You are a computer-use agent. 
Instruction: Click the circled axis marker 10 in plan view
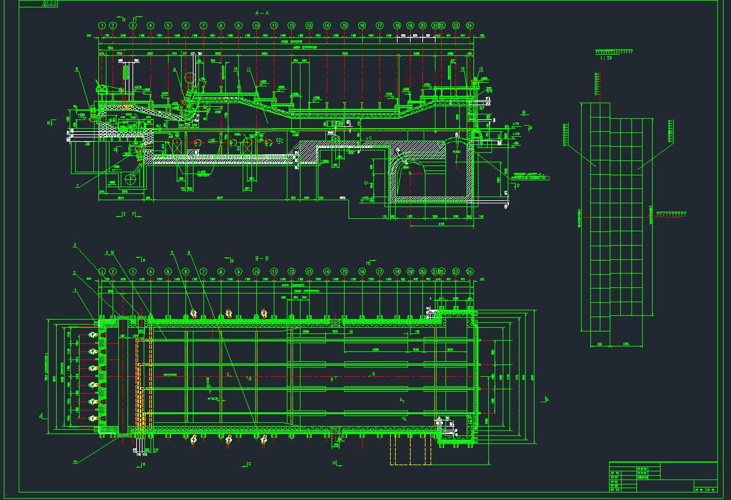256,271
